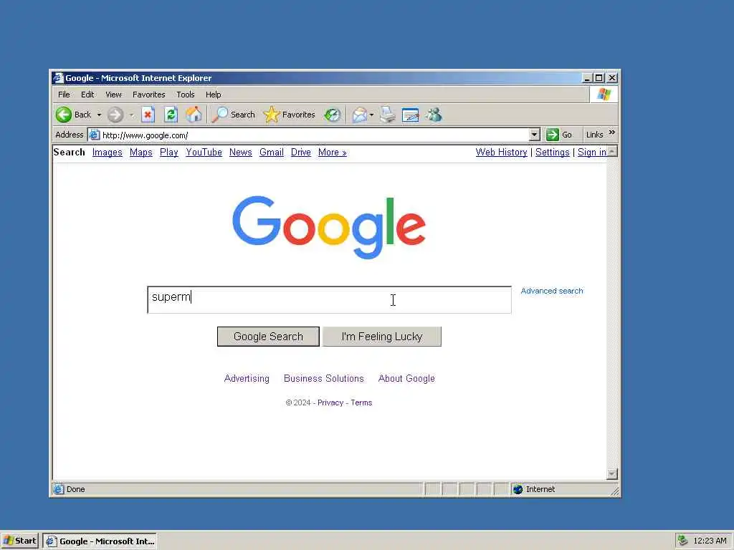Image resolution: width=734 pixels, height=550 pixels.
Task: Click the Forward arrow icon
Action: pyautogui.click(x=115, y=115)
